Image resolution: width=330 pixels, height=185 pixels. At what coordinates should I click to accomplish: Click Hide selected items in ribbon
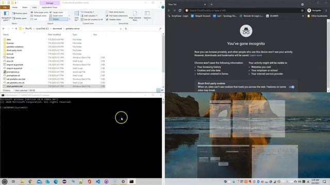click(135, 16)
